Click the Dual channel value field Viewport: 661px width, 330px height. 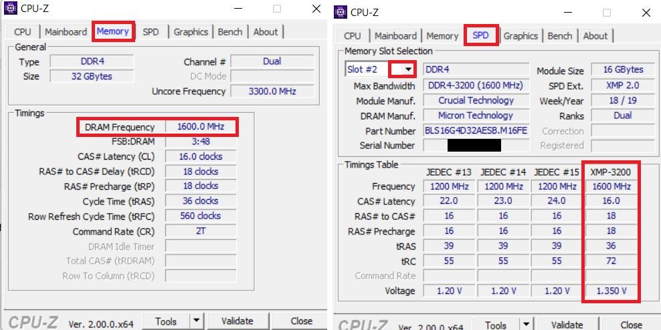tap(272, 61)
